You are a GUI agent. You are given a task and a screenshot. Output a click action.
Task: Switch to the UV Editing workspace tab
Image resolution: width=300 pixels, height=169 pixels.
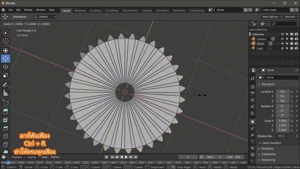[112, 10]
